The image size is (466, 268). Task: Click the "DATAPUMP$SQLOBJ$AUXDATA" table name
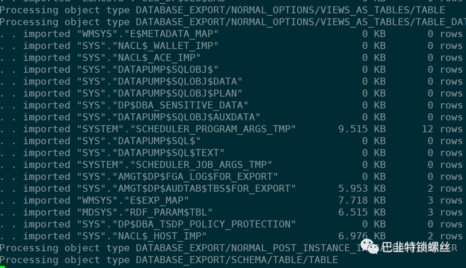click(186, 117)
